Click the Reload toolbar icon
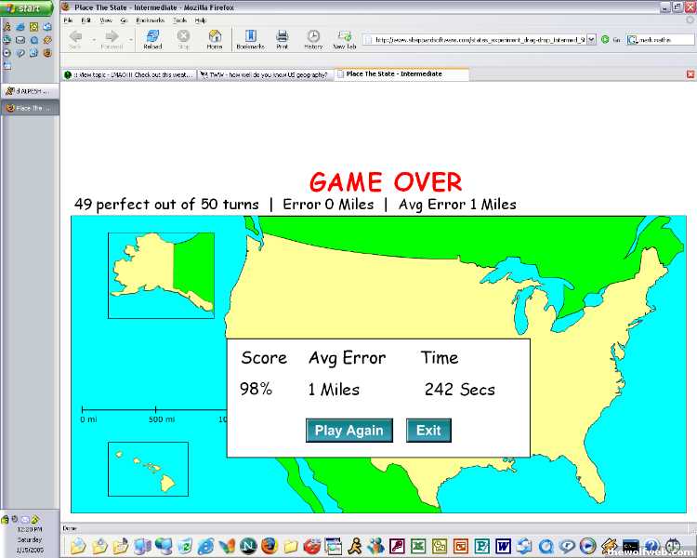 tap(152, 37)
